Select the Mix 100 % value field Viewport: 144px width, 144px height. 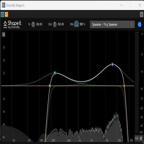tap(82, 24)
